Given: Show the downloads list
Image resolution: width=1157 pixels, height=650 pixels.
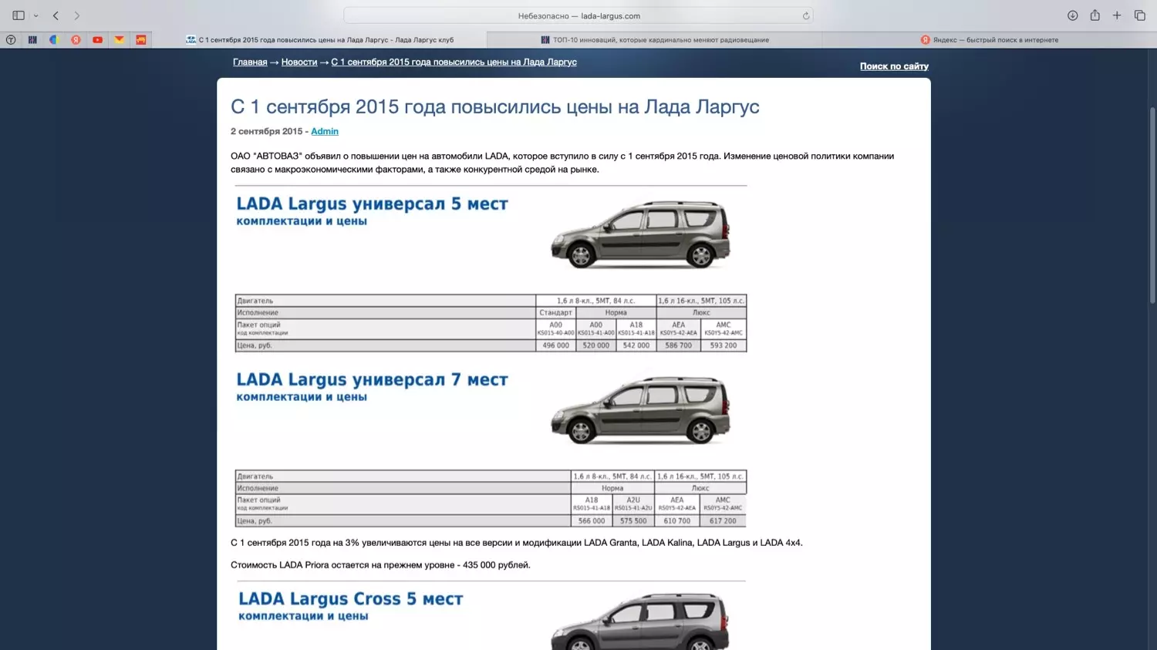Looking at the screenshot, I should click(x=1072, y=15).
